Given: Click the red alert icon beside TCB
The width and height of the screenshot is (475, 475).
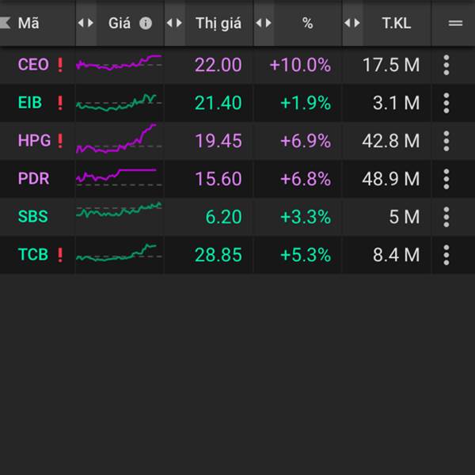Looking at the screenshot, I should pos(60,255).
